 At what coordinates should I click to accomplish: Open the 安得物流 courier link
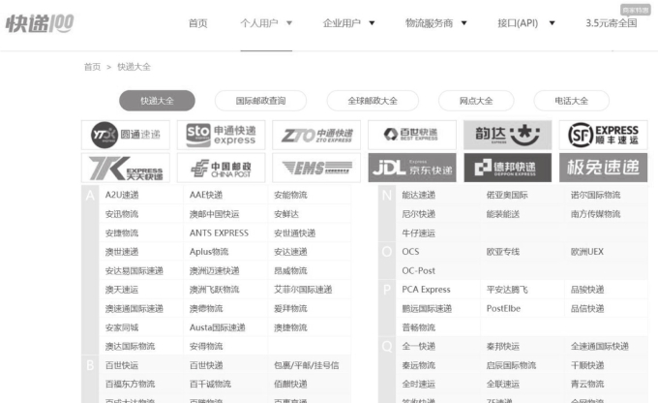[x=206, y=346]
